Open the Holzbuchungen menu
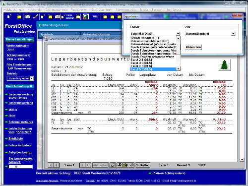Screen dimensions: 248x186 coord(14,10)
